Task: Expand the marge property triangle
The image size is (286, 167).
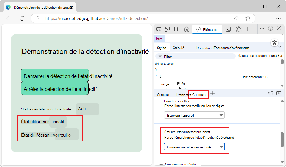Action: click(178, 83)
